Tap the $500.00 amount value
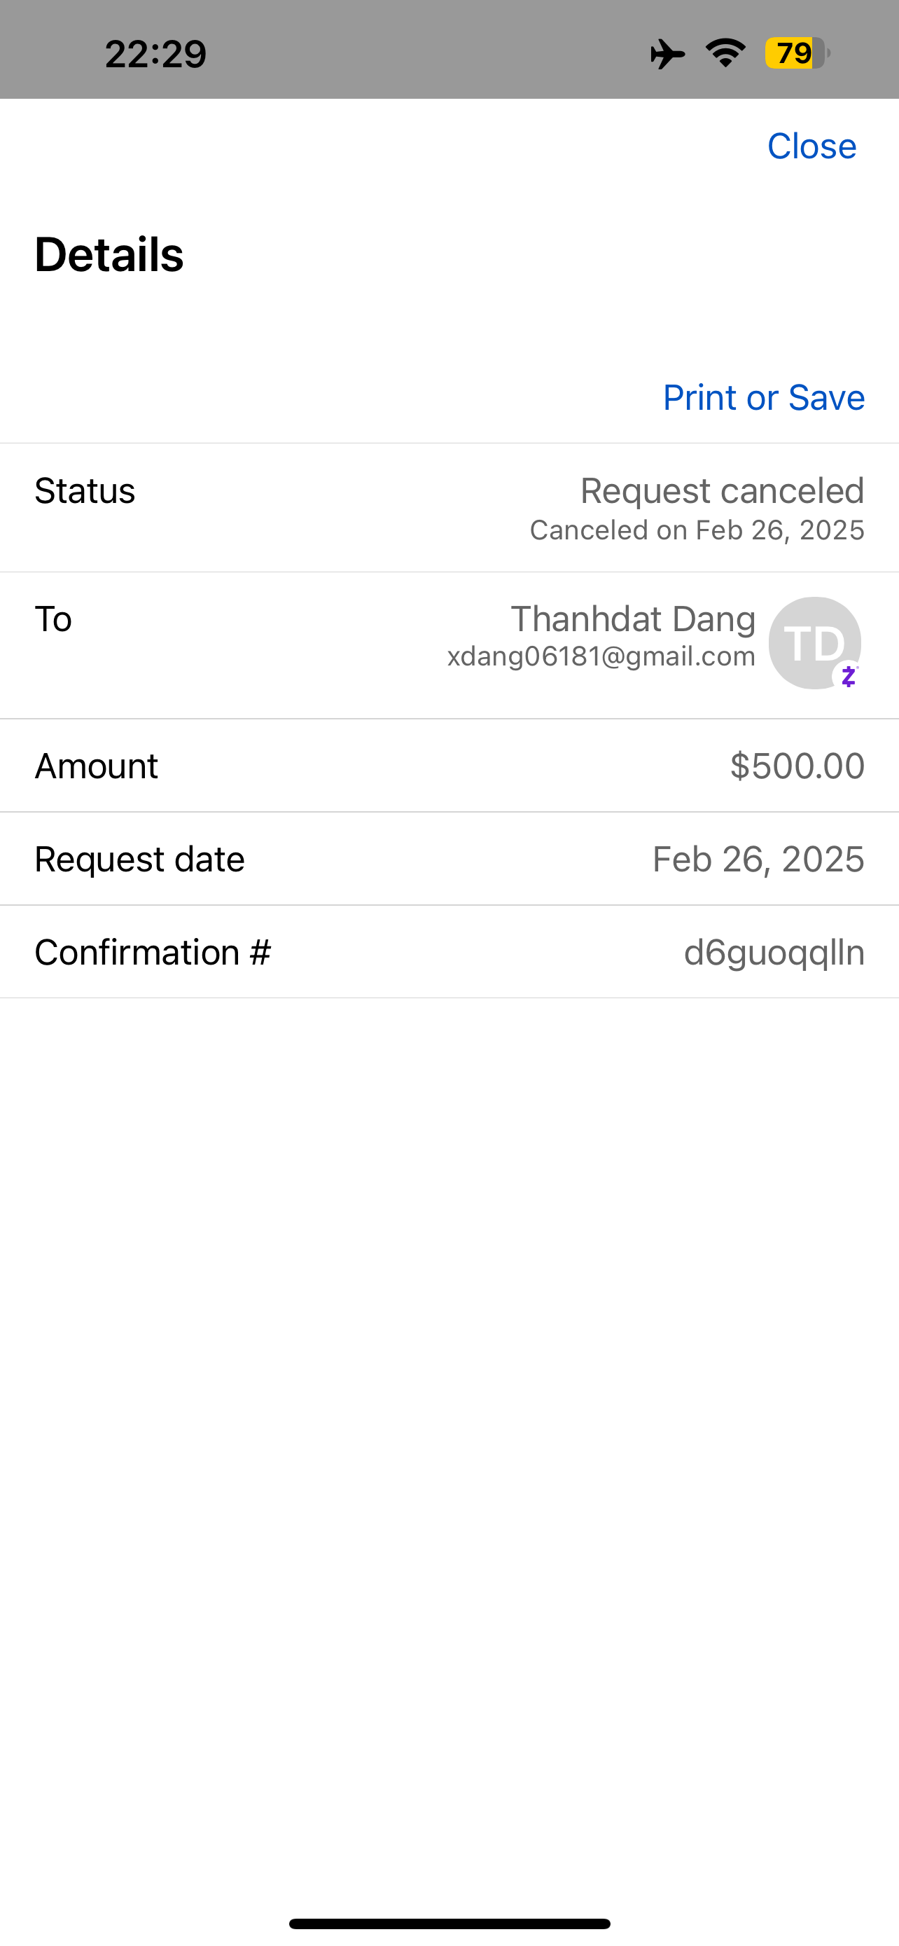 click(797, 765)
